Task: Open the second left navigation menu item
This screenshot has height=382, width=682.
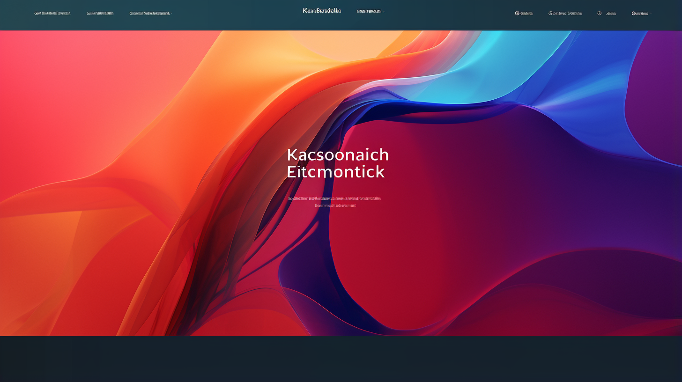Action: pos(99,13)
